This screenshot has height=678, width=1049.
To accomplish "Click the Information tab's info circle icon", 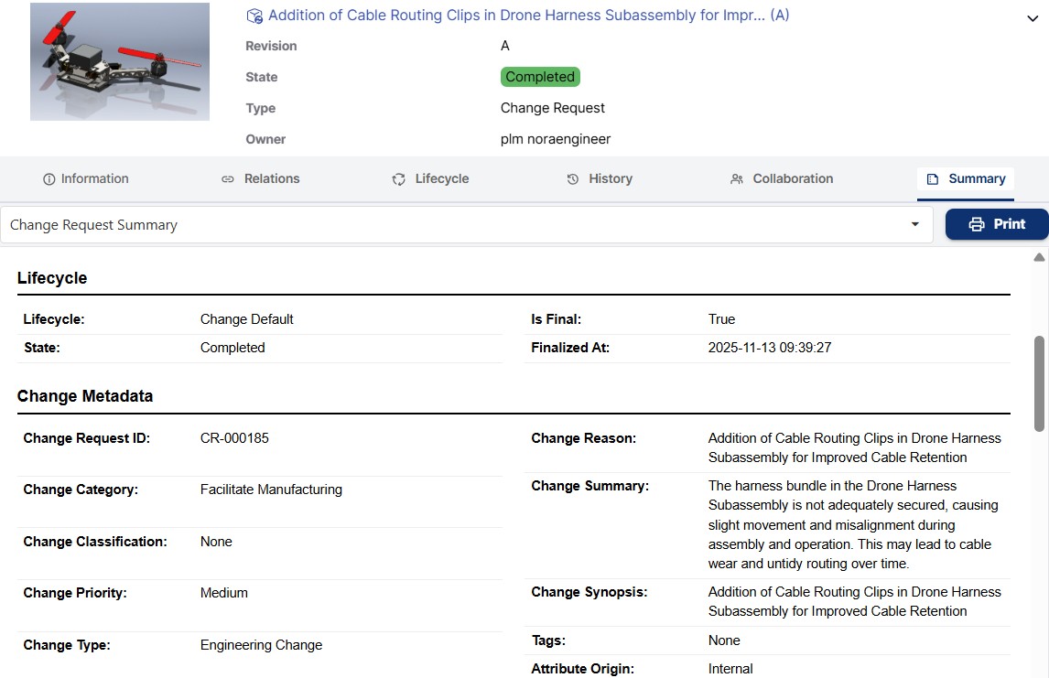I will click(49, 179).
